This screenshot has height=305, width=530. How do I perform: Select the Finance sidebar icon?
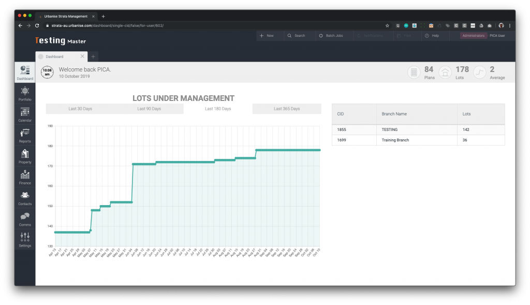[25, 176]
